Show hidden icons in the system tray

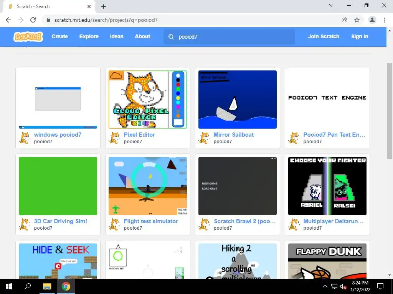[325, 286]
